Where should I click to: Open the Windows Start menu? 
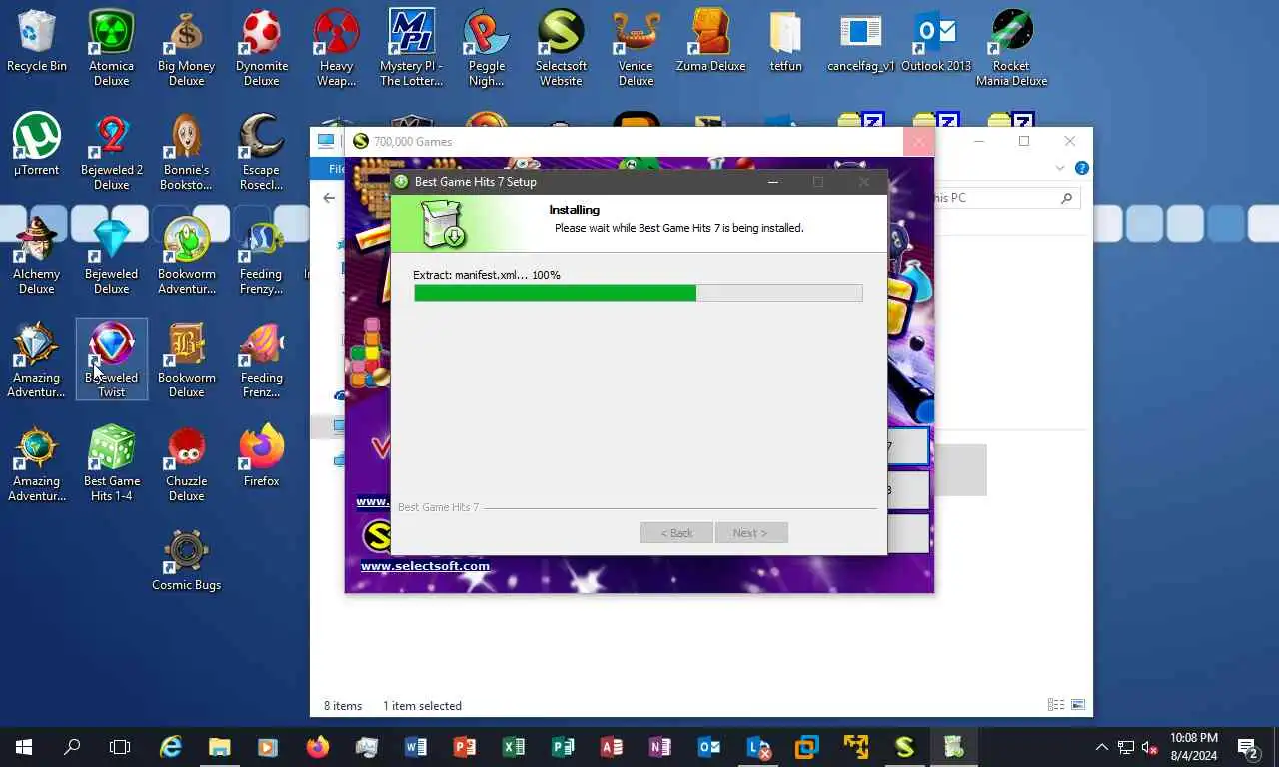pyautogui.click(x=24, y=747)
